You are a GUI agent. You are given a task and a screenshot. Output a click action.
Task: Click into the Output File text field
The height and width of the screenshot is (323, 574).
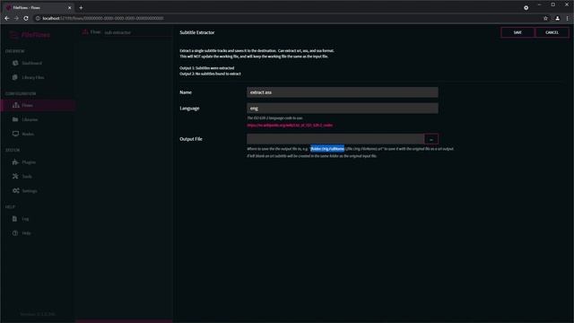click(x=335, y=139)
